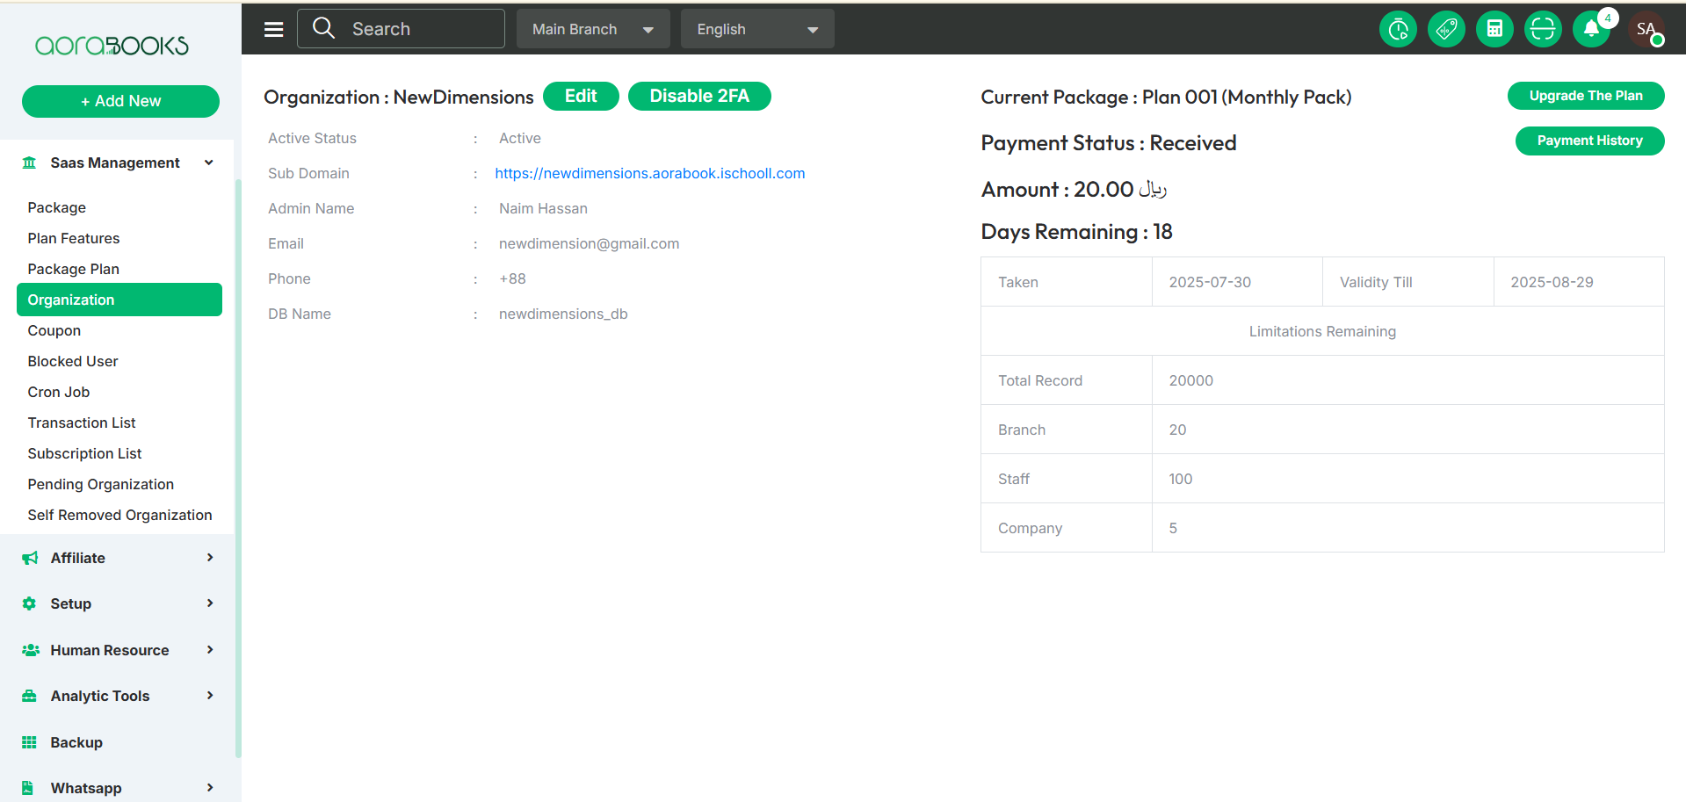This screenshot has height=802, width=1686.
Task: Click the Analytic Tools briefcase icon
Action: [x=29, y=696]
